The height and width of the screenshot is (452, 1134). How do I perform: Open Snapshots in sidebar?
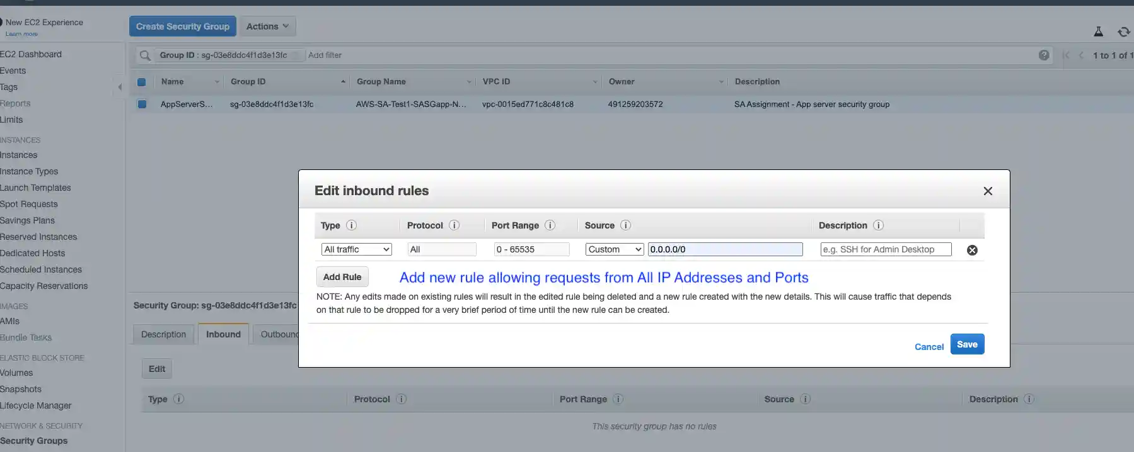[21, 389]
